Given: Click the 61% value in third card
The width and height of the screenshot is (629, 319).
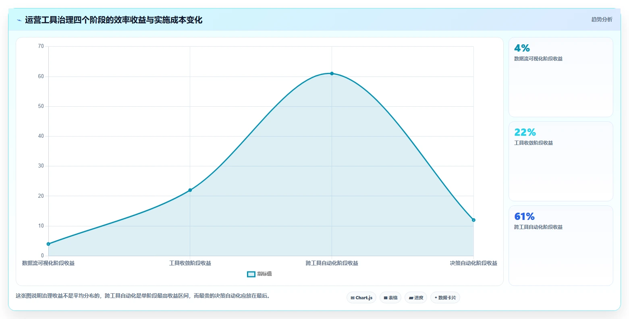Looking at the screenshot, I should pos(524,217).
